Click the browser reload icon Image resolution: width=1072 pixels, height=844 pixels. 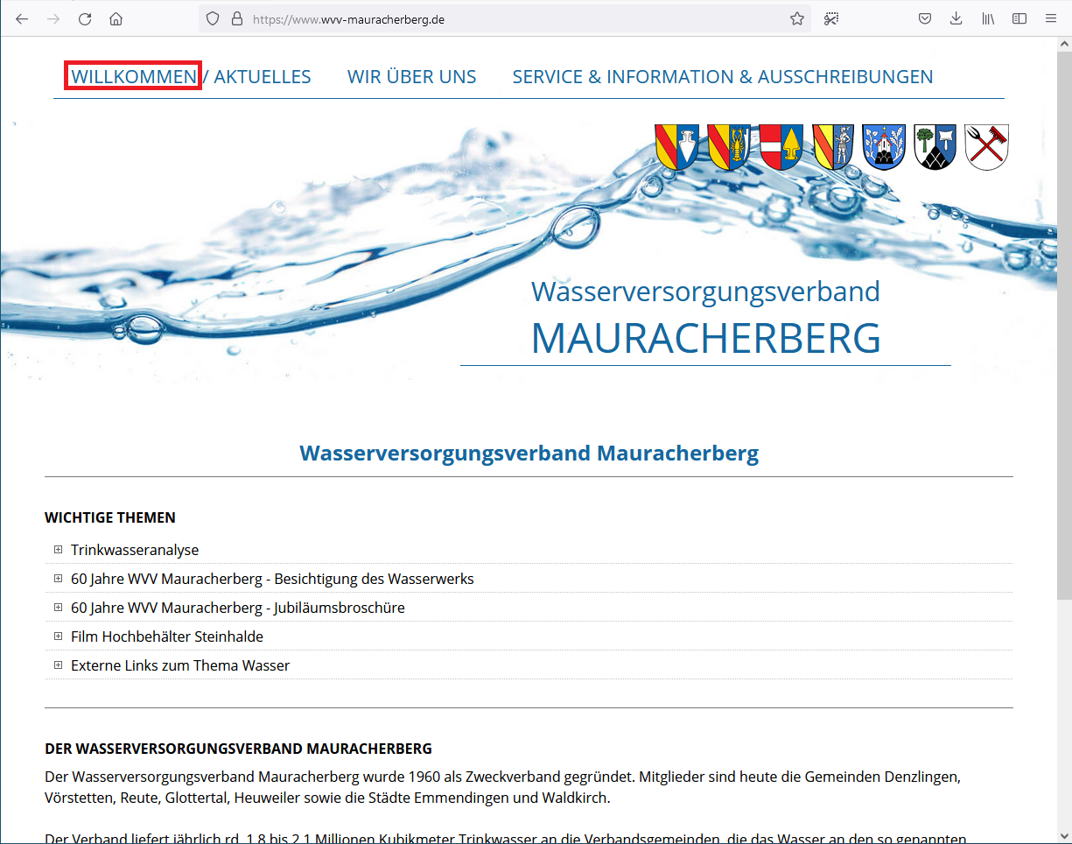[x=85, y=18]
